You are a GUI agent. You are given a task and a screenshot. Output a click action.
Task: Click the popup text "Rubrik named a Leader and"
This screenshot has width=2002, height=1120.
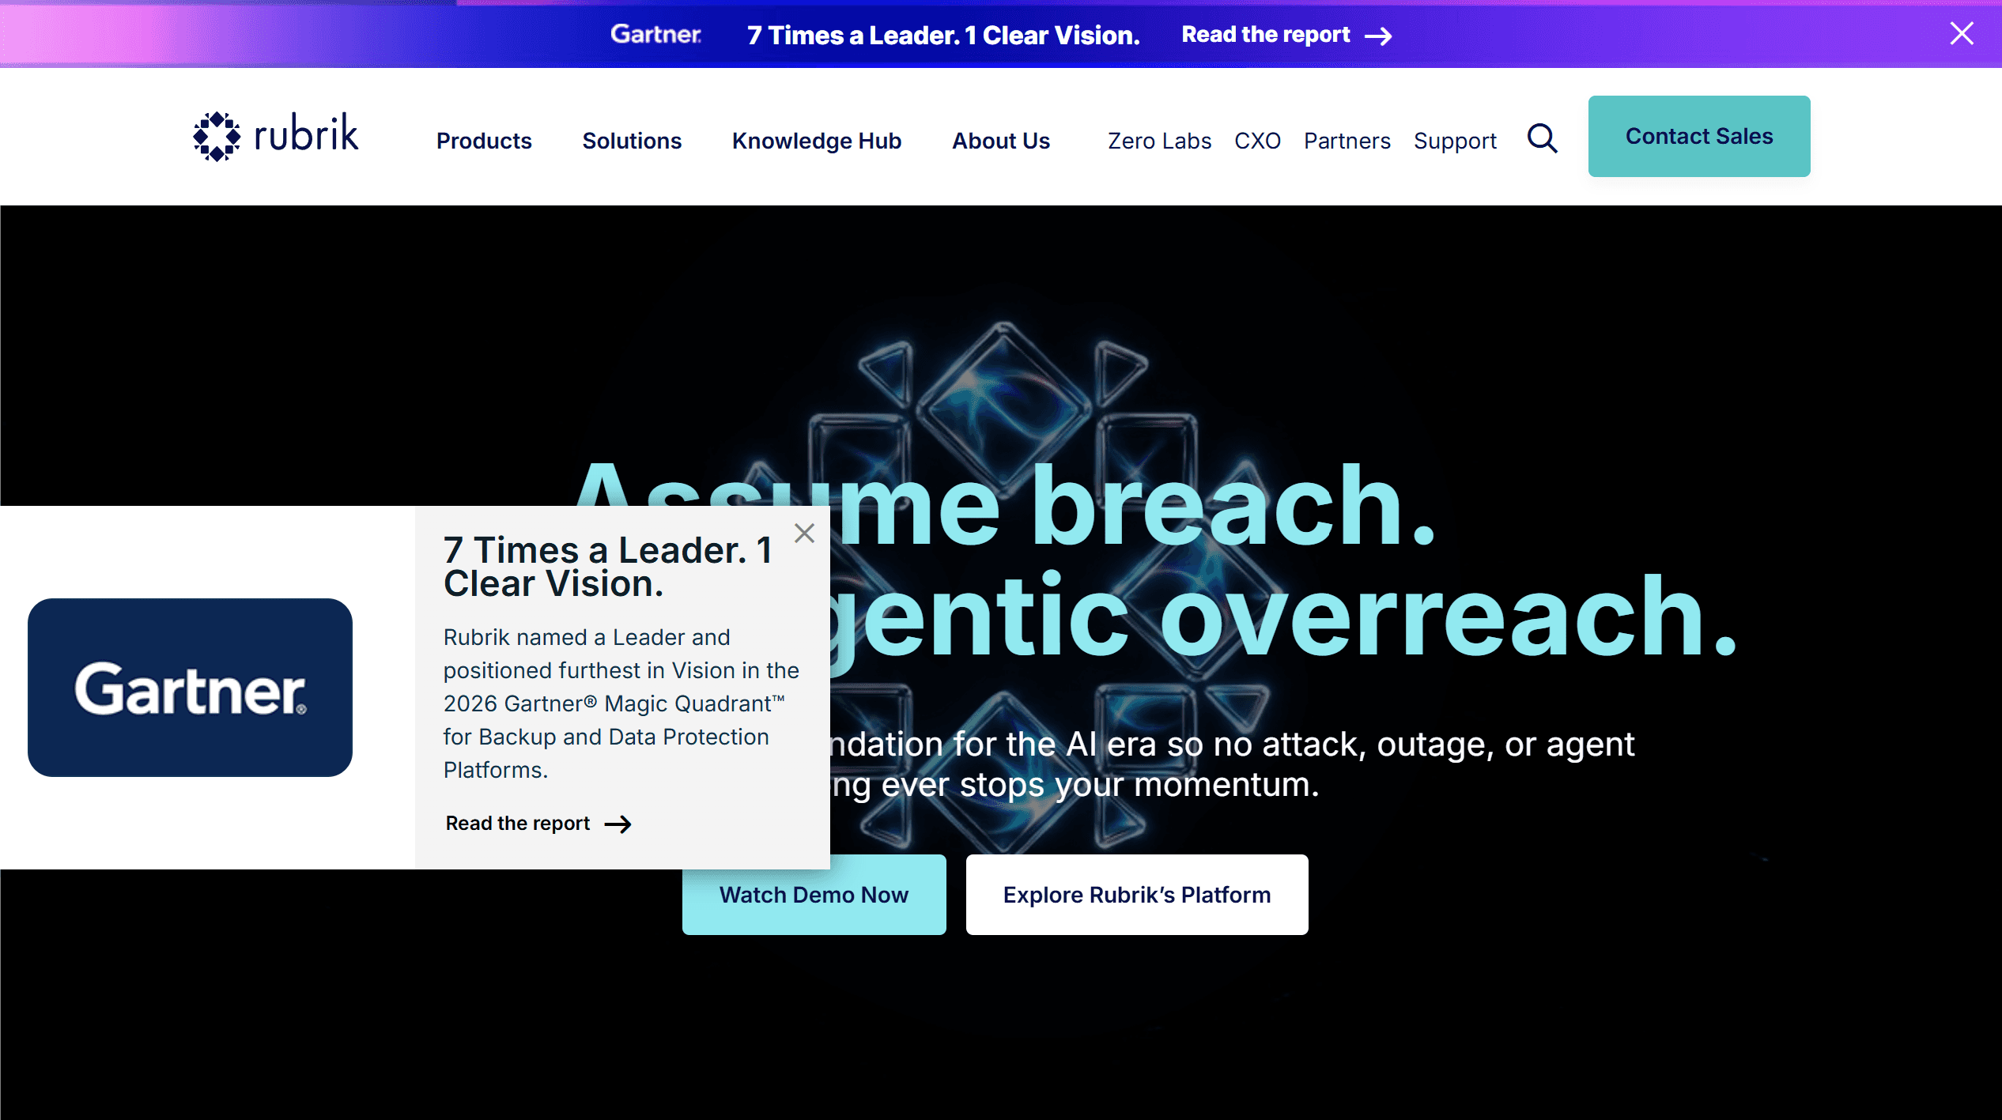click(587, 637)
